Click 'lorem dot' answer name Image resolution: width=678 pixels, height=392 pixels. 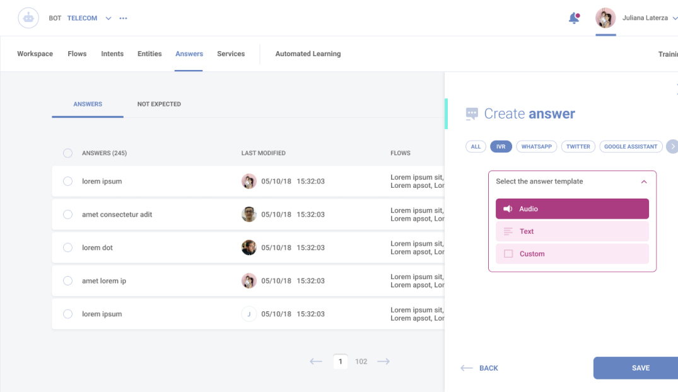97,248
